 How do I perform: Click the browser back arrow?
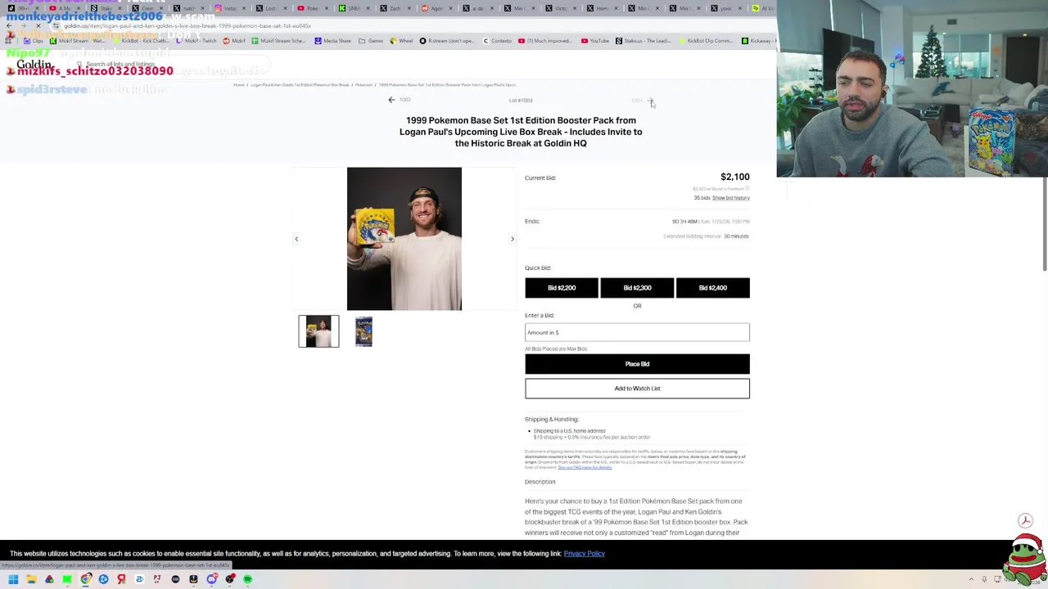coord(9,25)
